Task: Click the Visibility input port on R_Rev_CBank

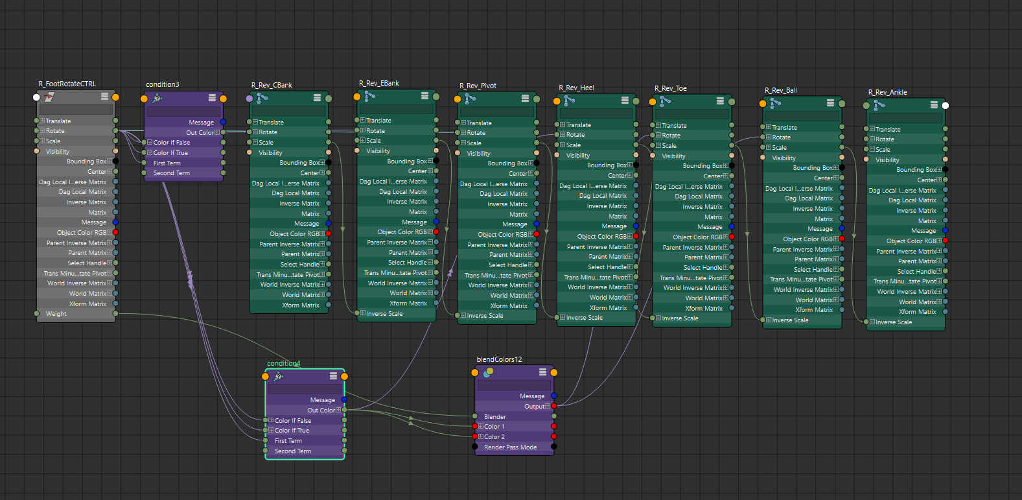Action: [x=250, y=152]
